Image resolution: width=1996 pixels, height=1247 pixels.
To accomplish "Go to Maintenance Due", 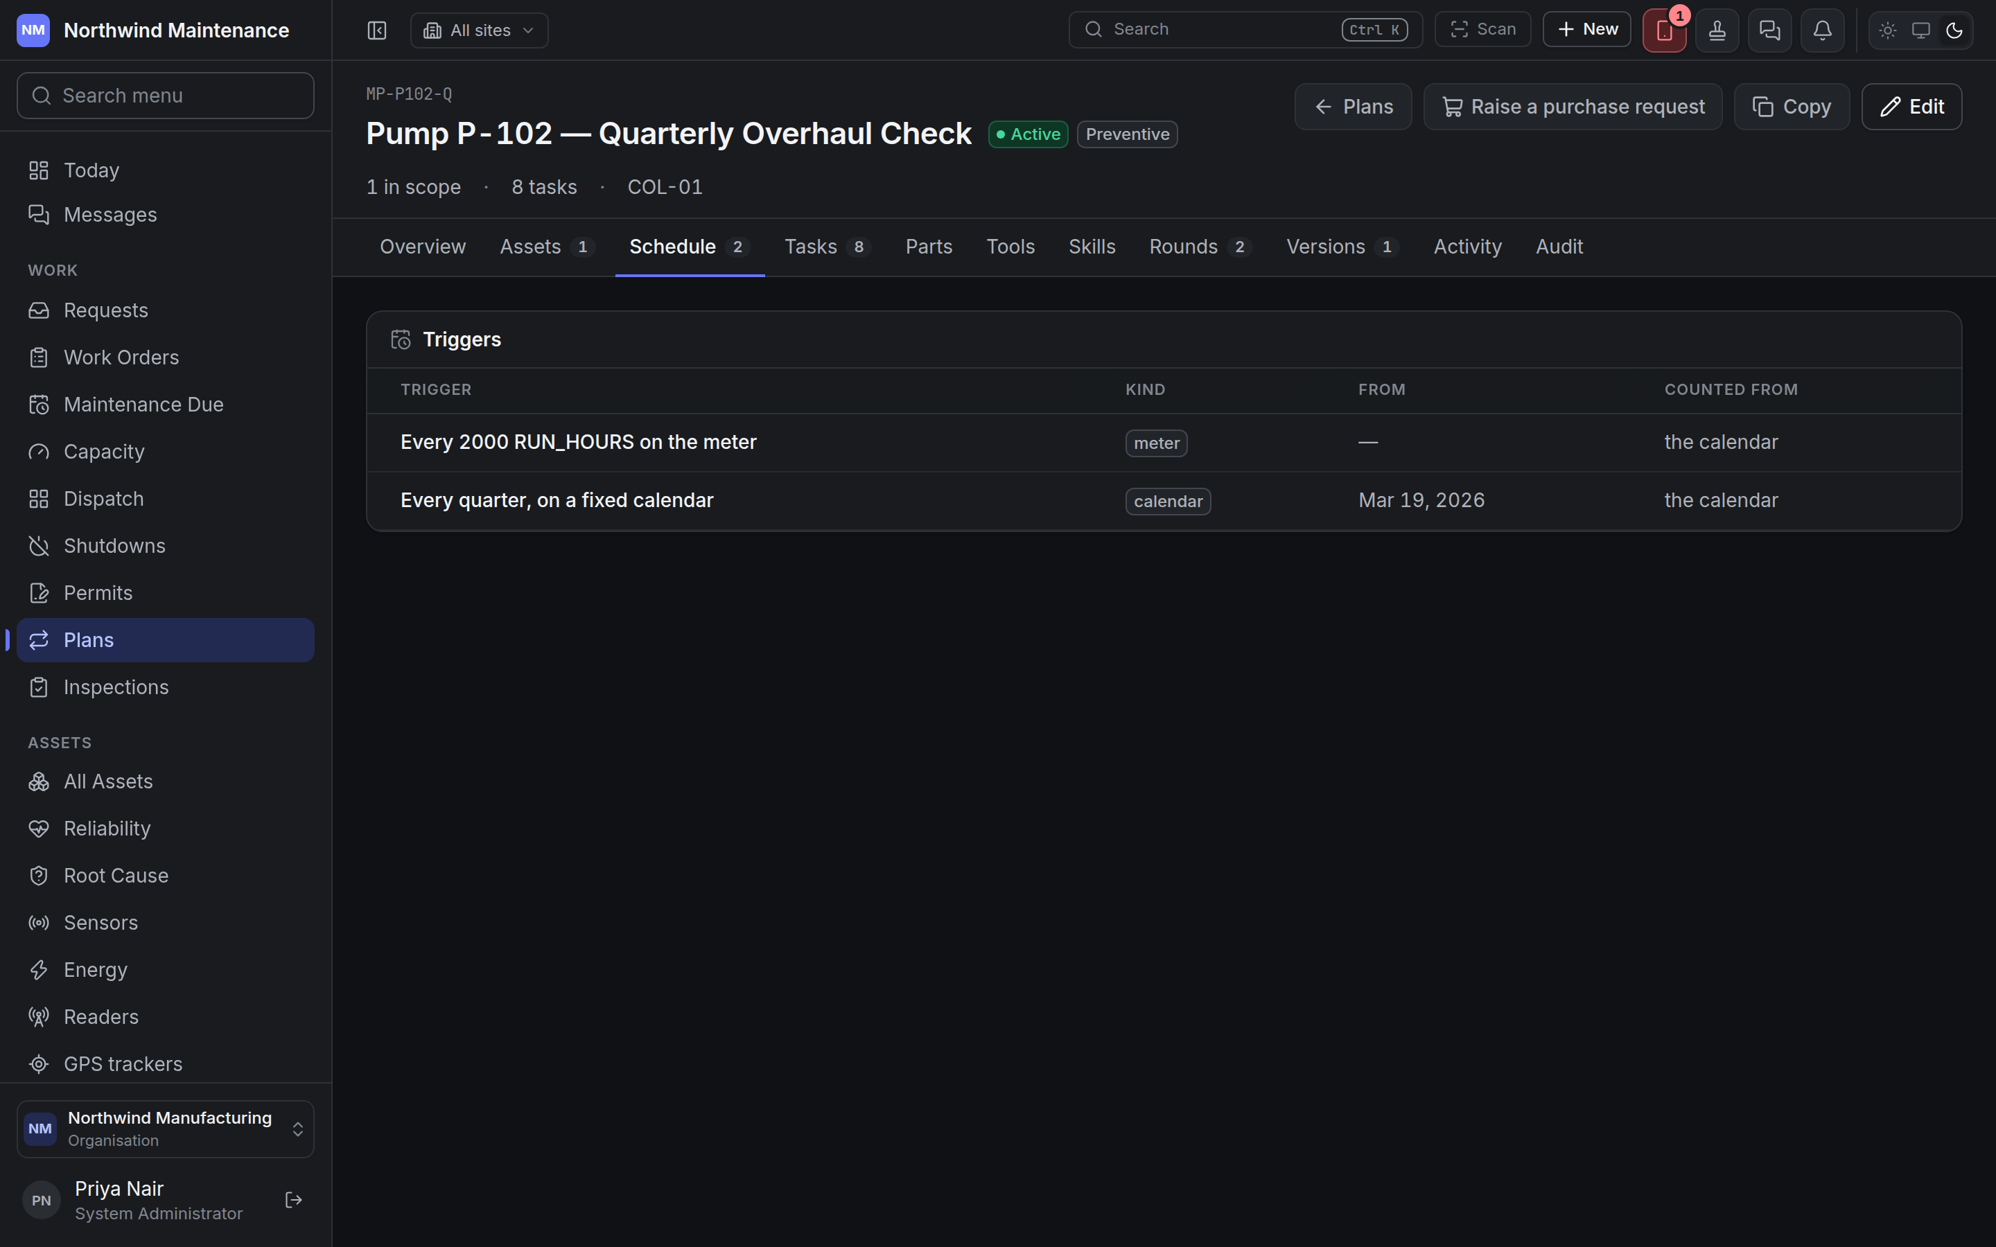I will [x=165, y=404].
